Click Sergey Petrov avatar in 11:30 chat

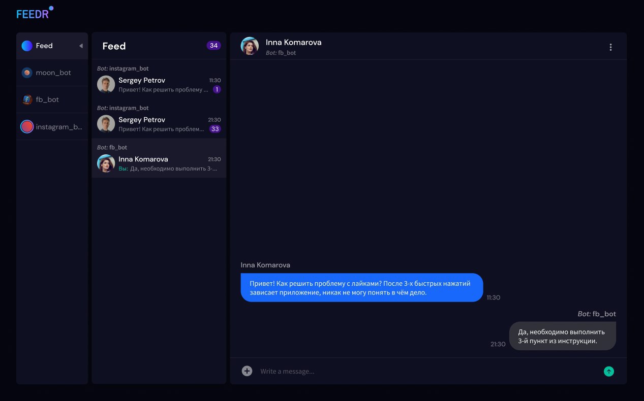[106, 84]
